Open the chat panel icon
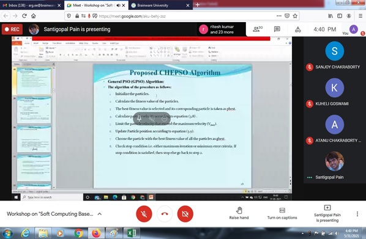 (x=277, y=29)
